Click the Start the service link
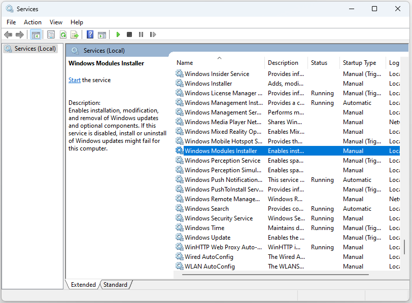The height and width of the screenshot is (303, 412). tap(75, 80)
